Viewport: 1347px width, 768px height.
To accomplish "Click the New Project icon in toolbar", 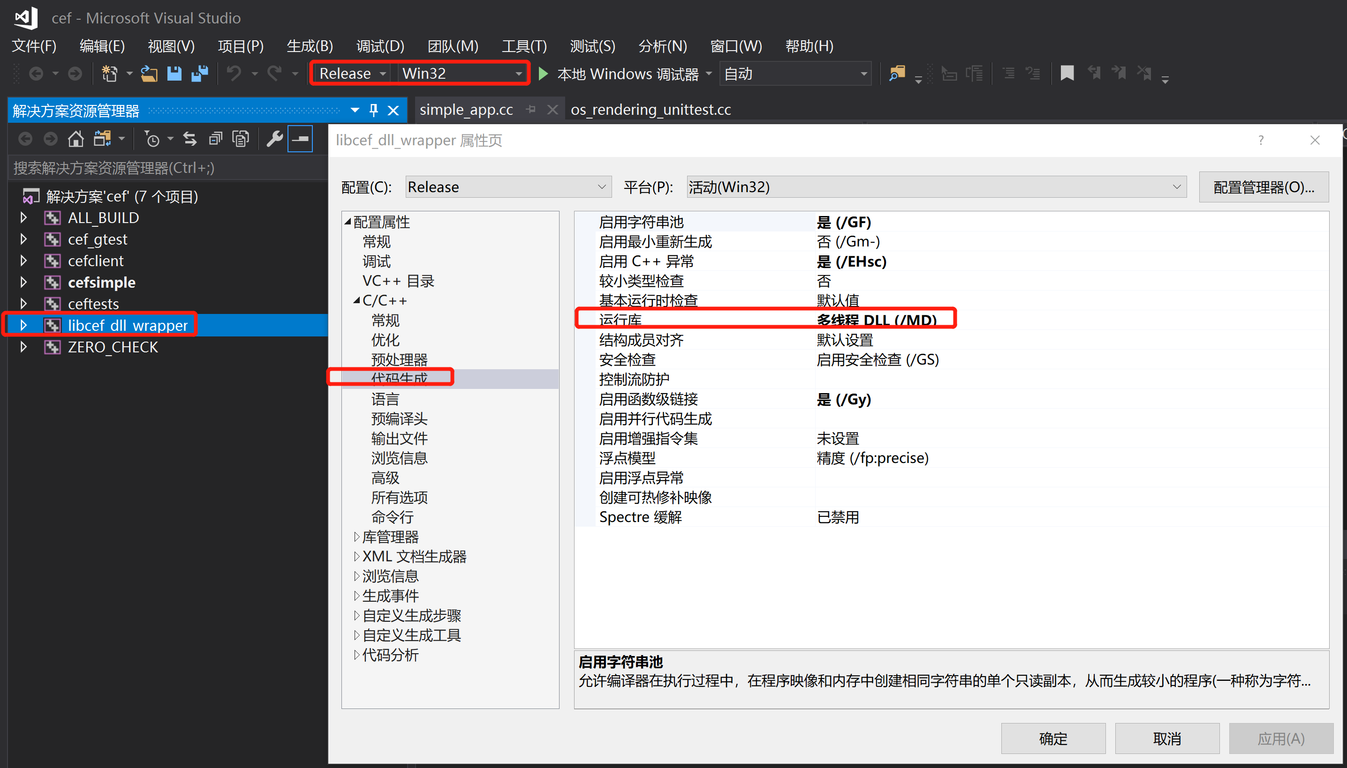I will point(111,73).
